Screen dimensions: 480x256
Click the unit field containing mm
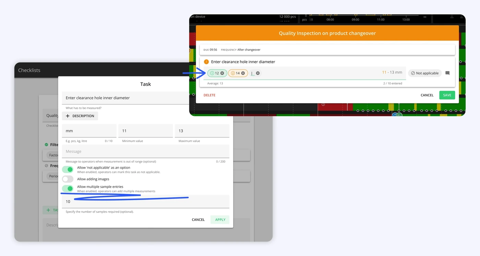[x=89, y=131]
